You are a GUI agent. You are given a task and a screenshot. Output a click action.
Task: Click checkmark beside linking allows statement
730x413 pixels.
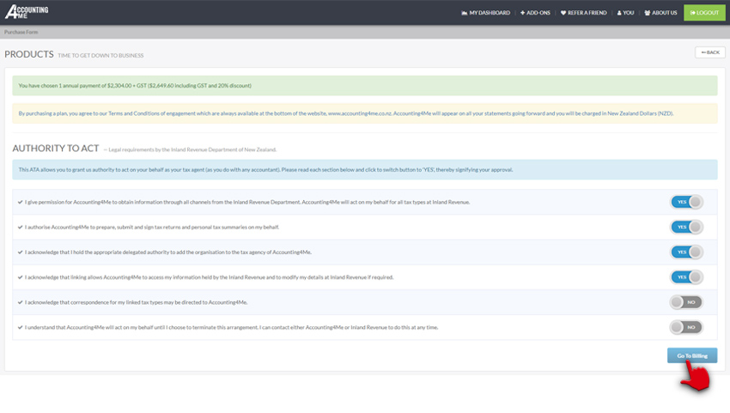[x=20, y=277]
